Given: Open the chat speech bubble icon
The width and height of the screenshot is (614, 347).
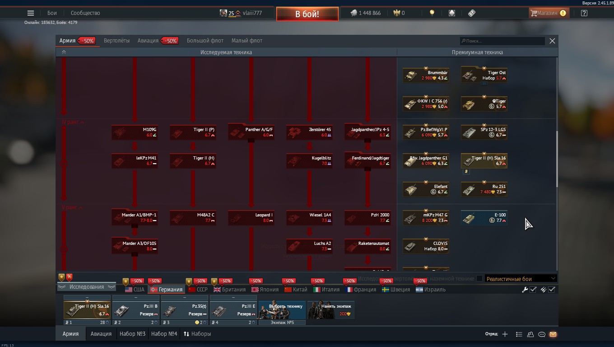Looking at the screenshot, I should tap(542, 334).
